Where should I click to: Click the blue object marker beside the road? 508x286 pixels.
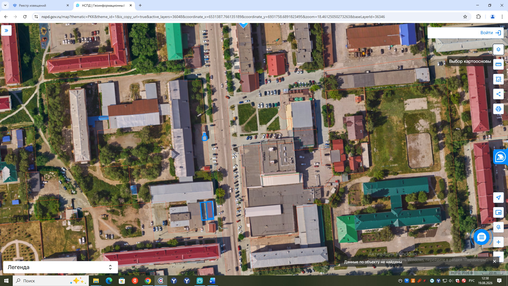point(205,137)
